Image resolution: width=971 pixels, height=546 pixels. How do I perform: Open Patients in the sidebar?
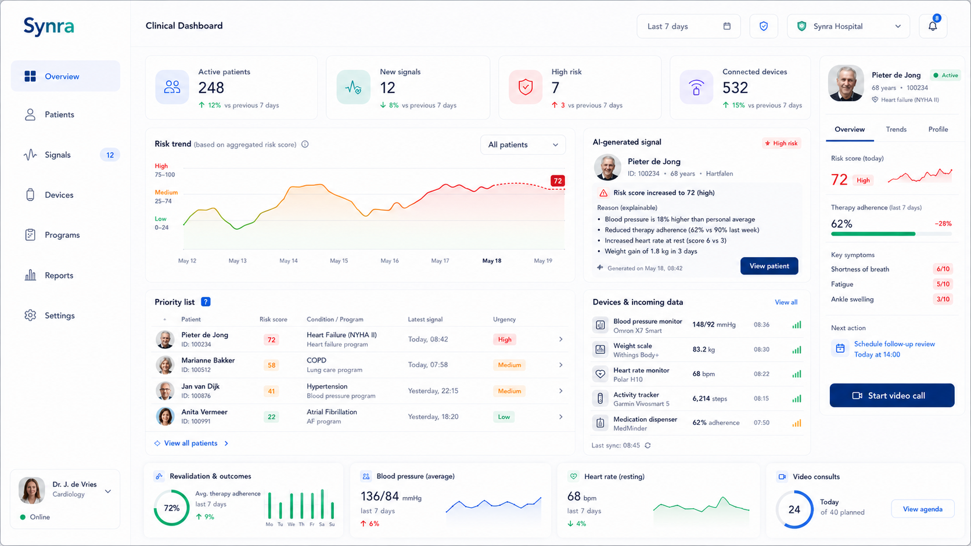66,114
